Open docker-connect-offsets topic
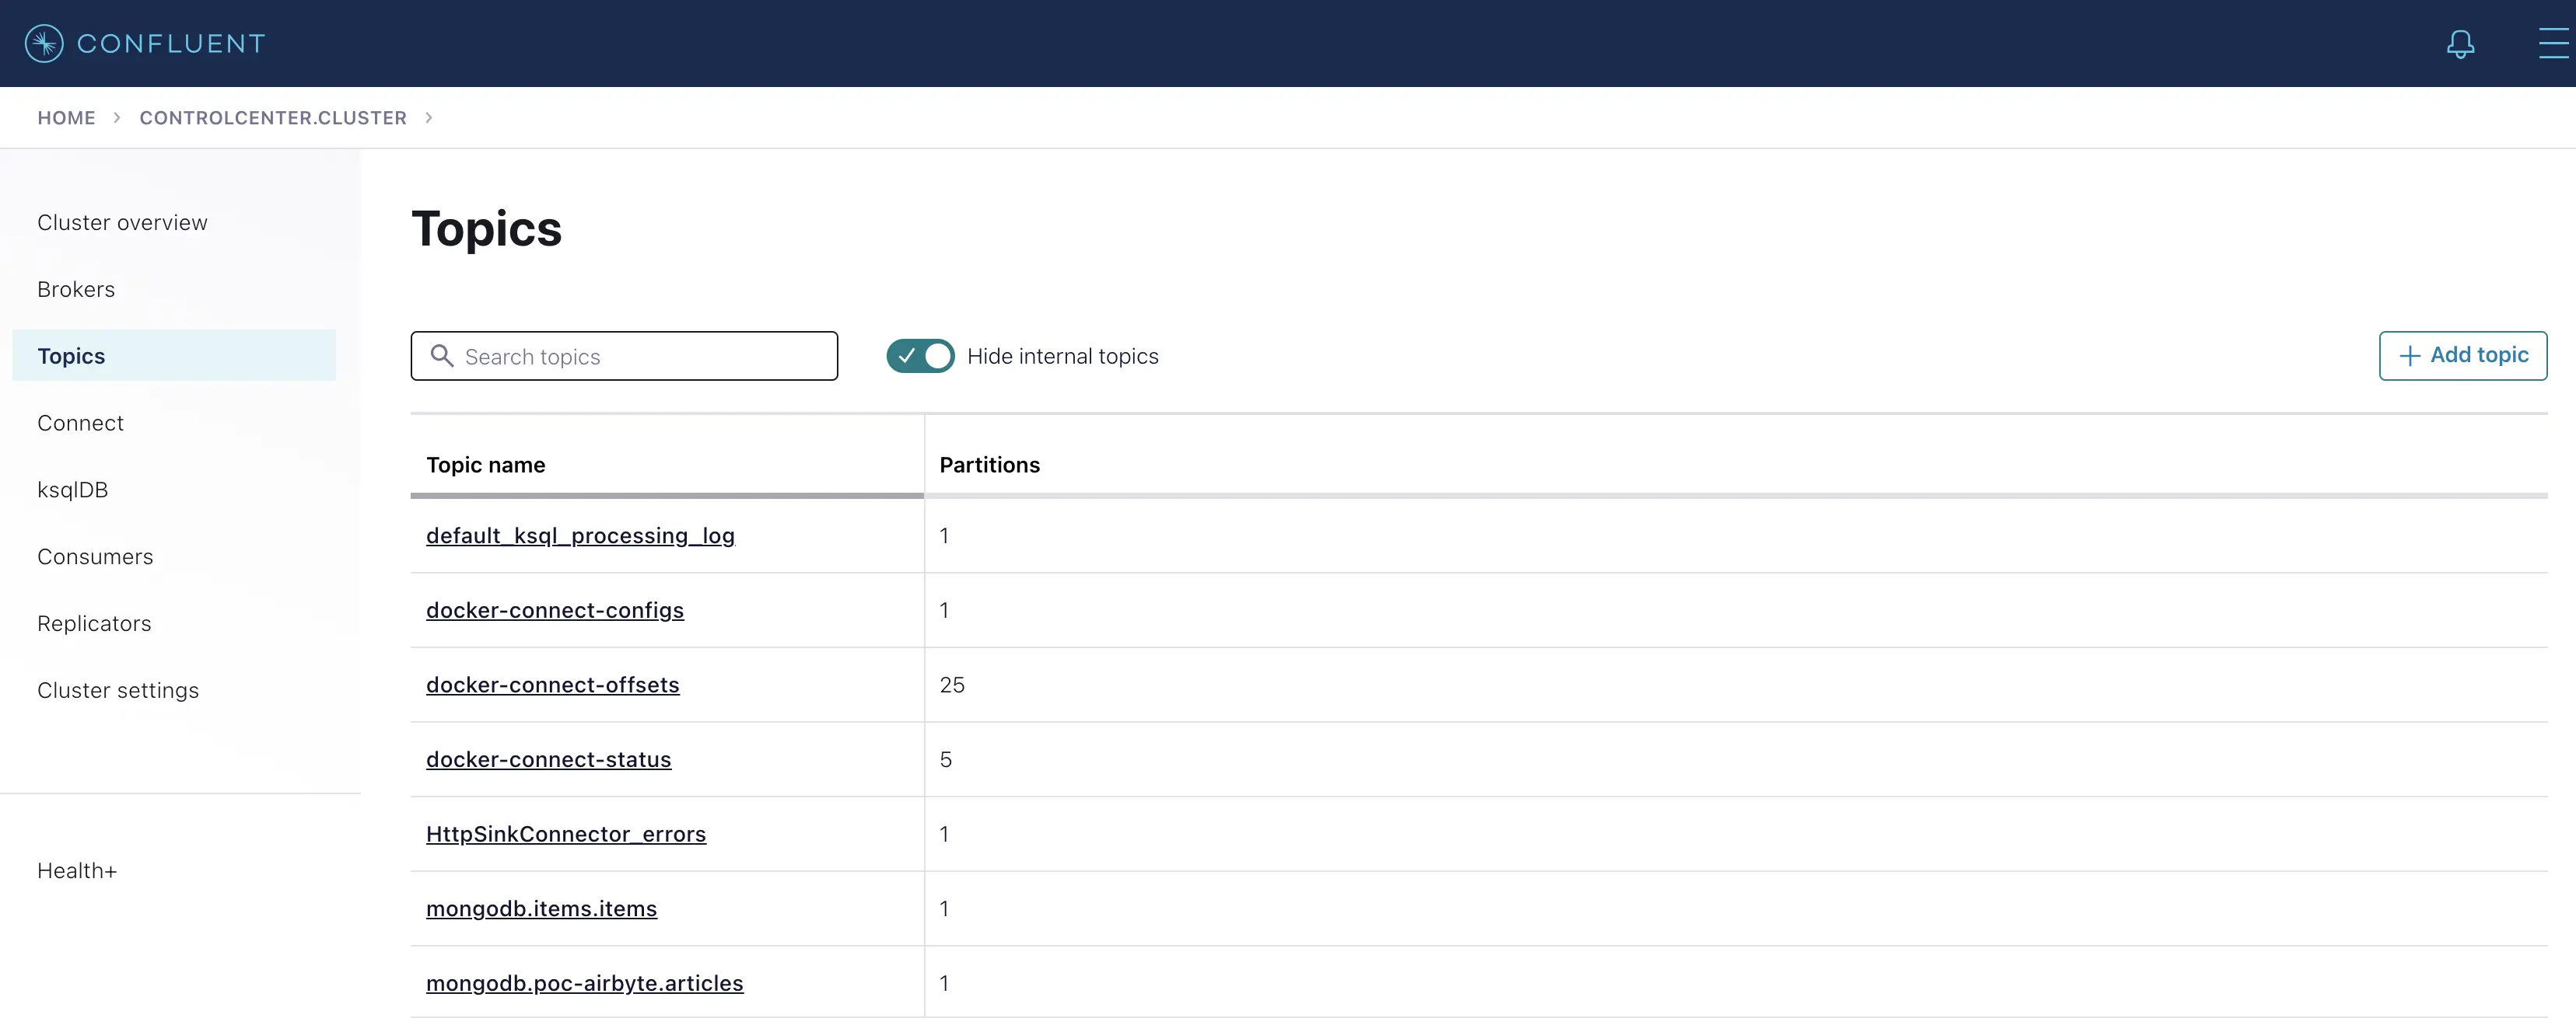 tap(553, 685)
